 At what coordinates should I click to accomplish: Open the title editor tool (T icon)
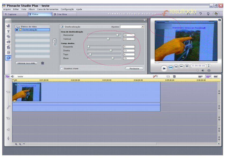[x=8, y=32]
